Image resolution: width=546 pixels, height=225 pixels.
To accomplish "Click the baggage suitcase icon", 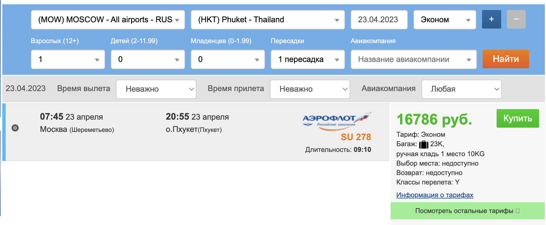I will coord(423,144).
